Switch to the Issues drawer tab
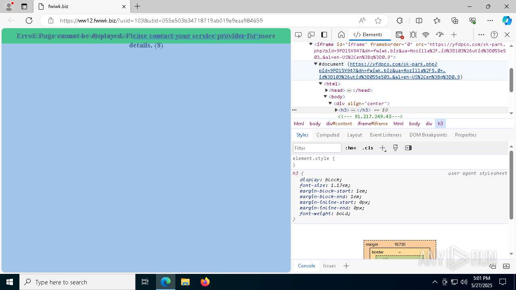 (329, 266)
